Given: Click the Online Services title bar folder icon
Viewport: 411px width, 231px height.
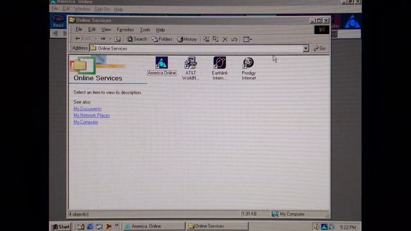Looking at the screenshot, I should (x=72, y=20).
